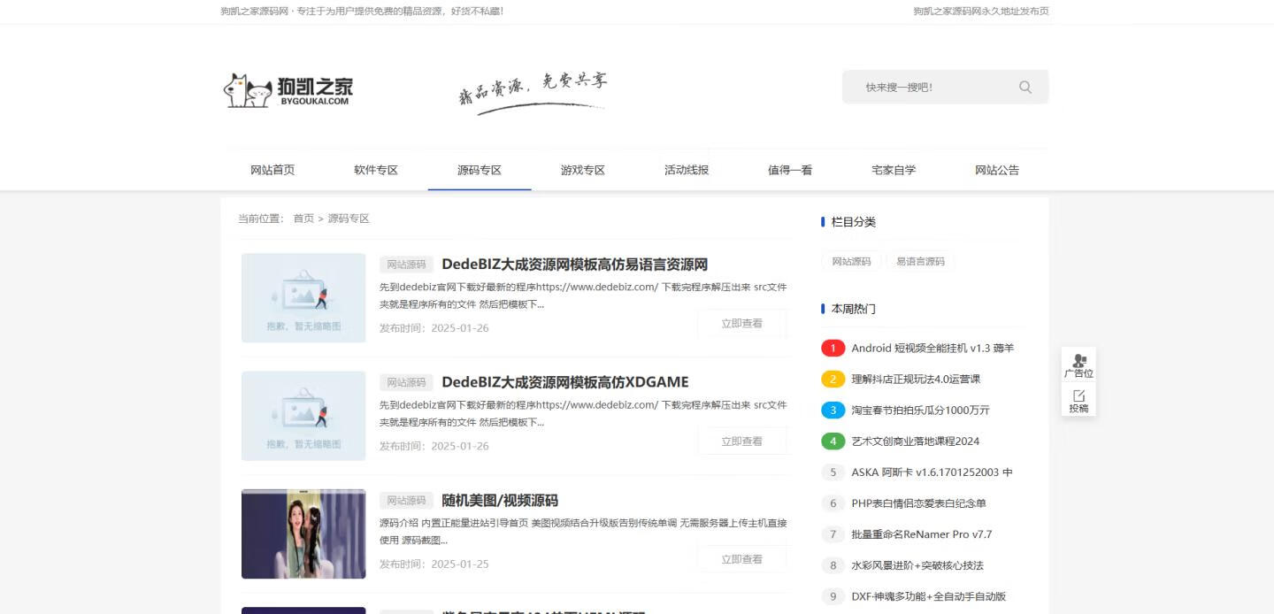Click 立即查看 on the first DedeBIZ article
This screenshot has height=614, width=1274.
742,323
